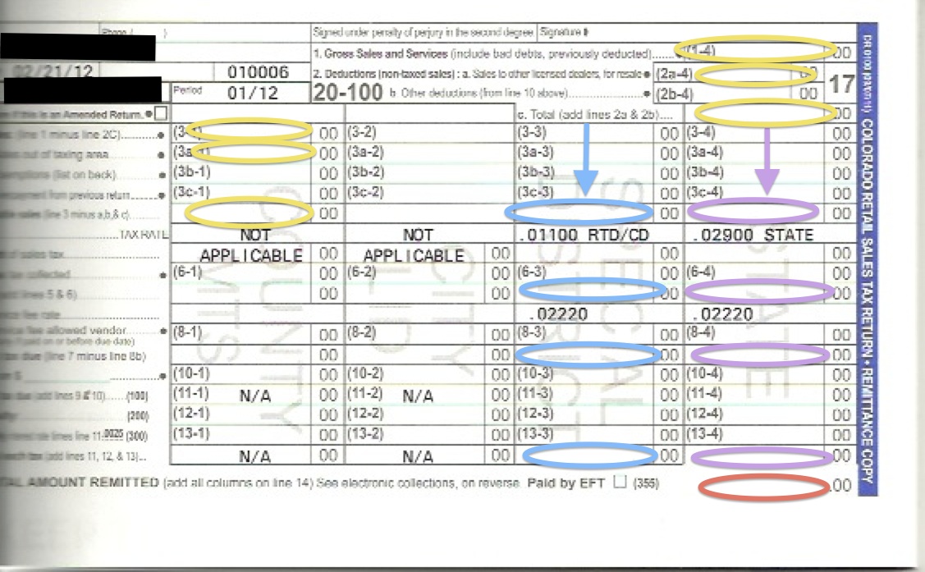Select the (6-2) field
Image resolution: width=925 pixels, height=572 pixels.
tap(414, 273)
